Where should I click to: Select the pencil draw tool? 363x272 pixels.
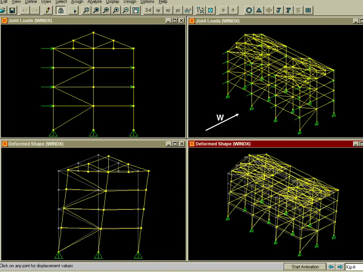click(x=48, y=10)
